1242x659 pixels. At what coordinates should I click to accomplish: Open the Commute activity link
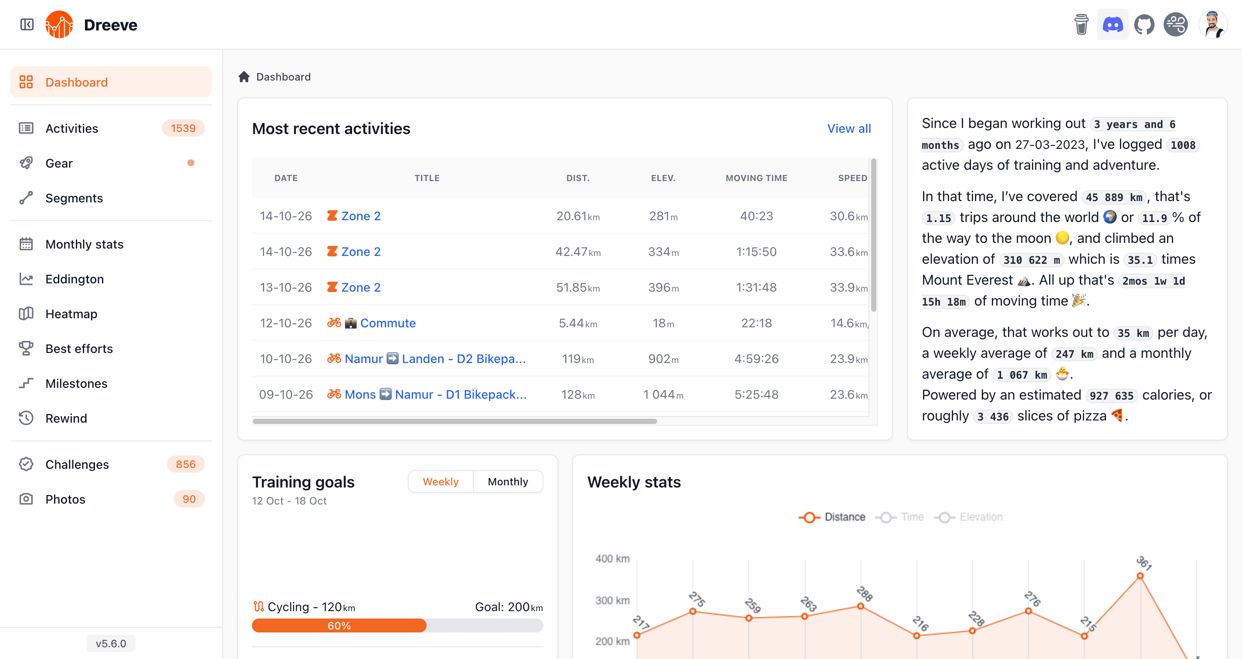point(388,323)
